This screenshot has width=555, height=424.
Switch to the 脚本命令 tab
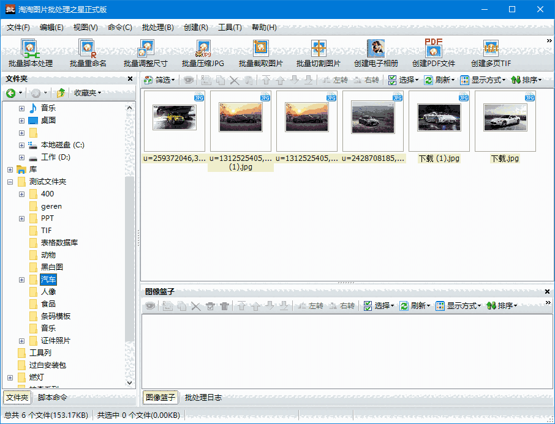tap(53, 398)
